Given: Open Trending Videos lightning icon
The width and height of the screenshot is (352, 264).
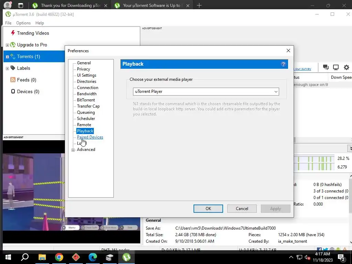Looking at the screenshot, I should (13, 33).
